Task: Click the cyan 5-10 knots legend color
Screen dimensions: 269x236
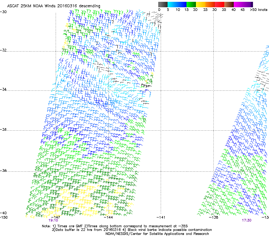Action: (x=172, y=4)
